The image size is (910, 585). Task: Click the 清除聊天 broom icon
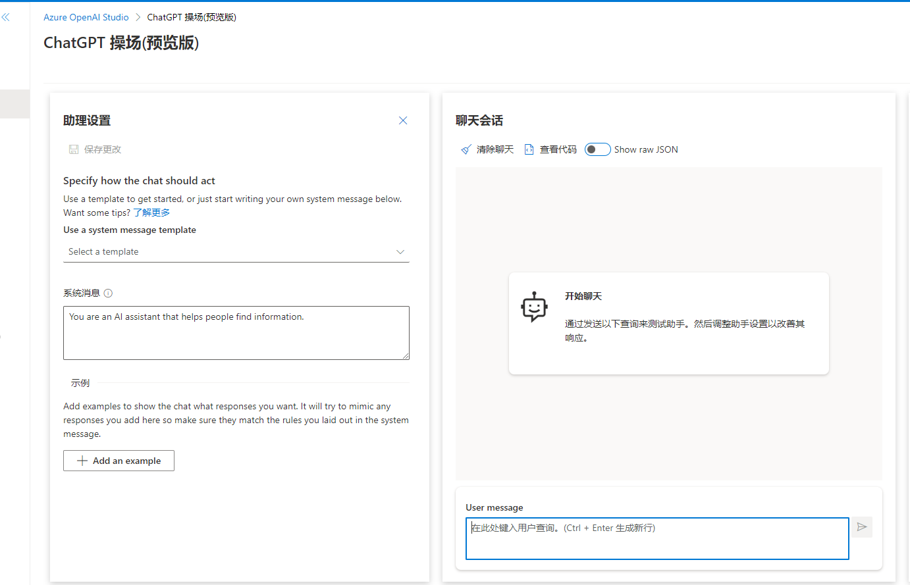coord(466,149)
